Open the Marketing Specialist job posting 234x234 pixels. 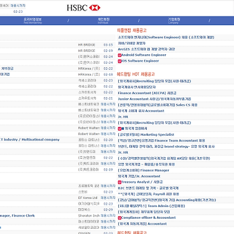pos(146,135)
